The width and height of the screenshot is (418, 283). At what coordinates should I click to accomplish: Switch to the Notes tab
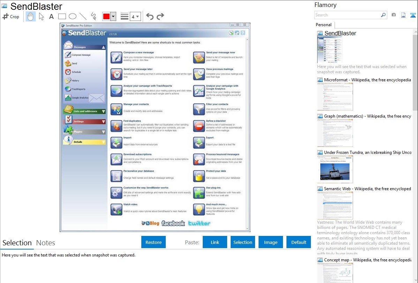46,243
